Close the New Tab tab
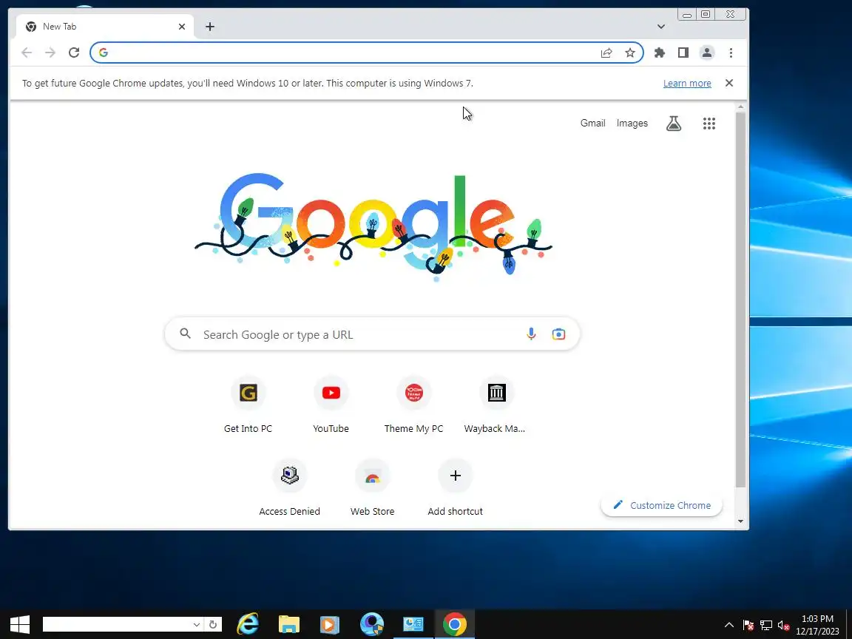The height and width of the screenshot is (639, 852). click(182, 26)
